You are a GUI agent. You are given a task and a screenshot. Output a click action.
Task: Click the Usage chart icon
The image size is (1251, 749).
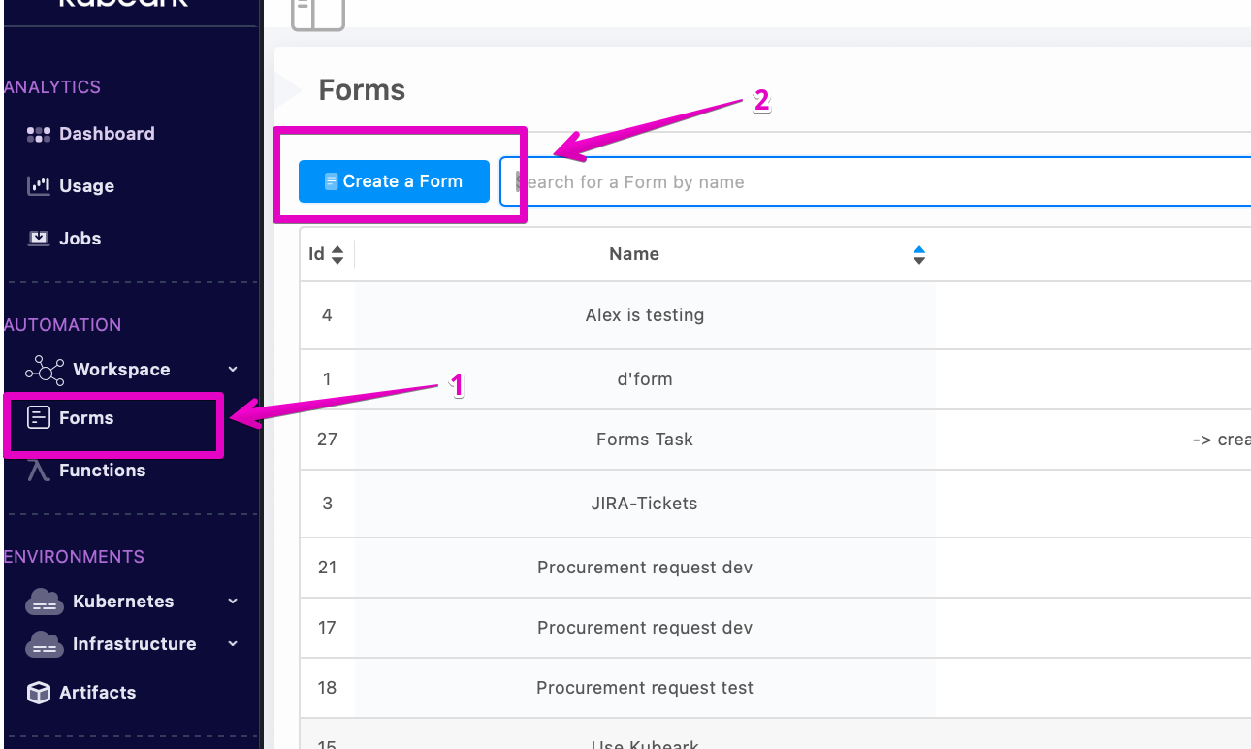coord(38,185)
